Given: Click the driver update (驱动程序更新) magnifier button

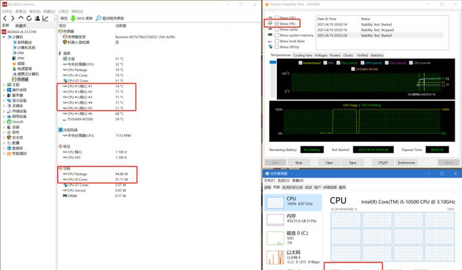Looking at the screenshot, I should coord(110,18).
